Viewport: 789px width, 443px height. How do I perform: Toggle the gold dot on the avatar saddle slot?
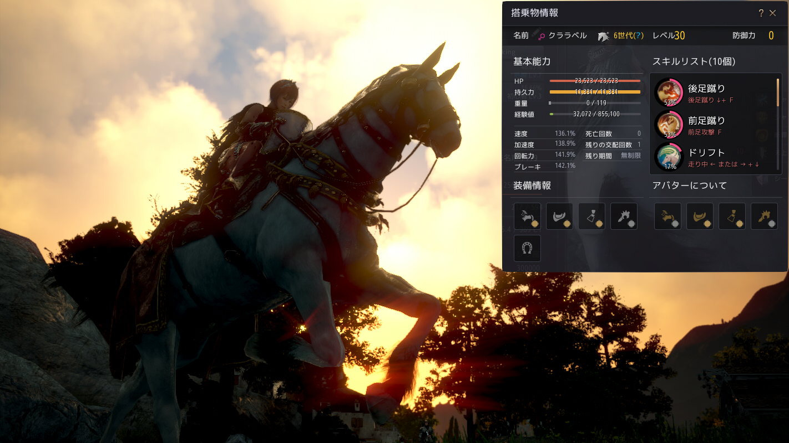coord(708,224)
